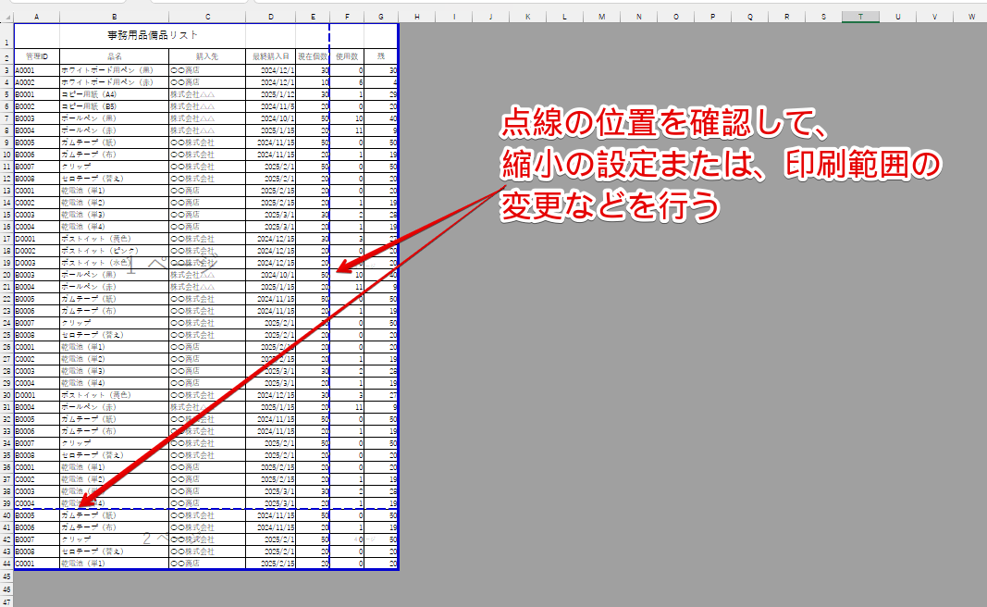Click the 購入先 header cell
The width and height of the screenshot is (987, 607).
click(x=207, y=54)
